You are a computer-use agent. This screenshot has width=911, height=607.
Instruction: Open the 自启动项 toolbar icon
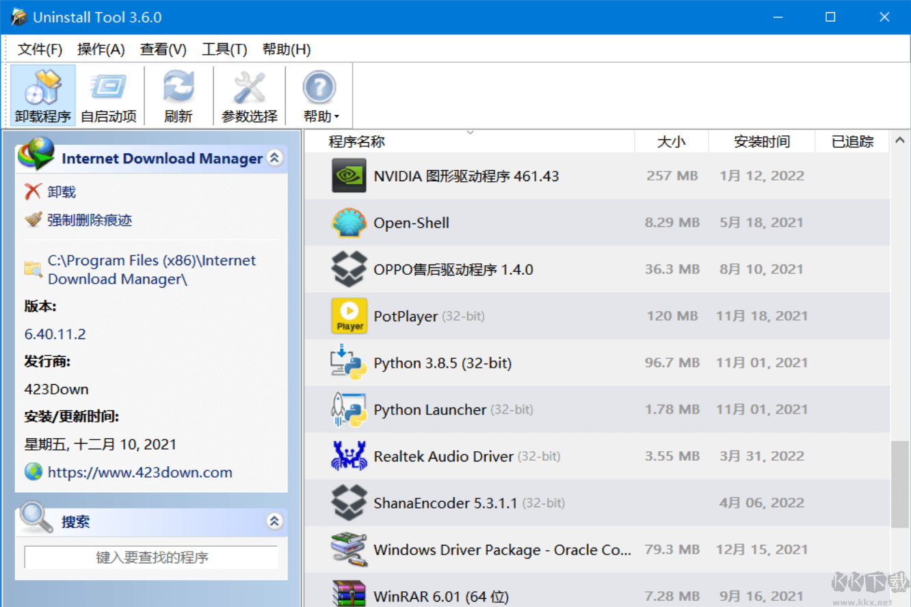pos(109,87)
